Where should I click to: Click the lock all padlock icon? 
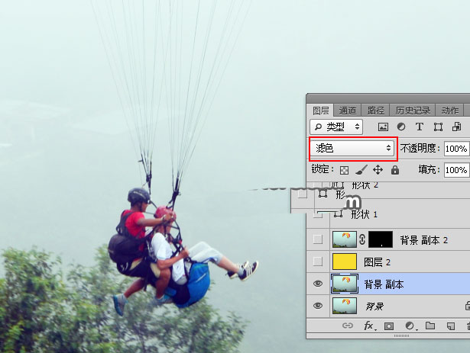(394, 170)
